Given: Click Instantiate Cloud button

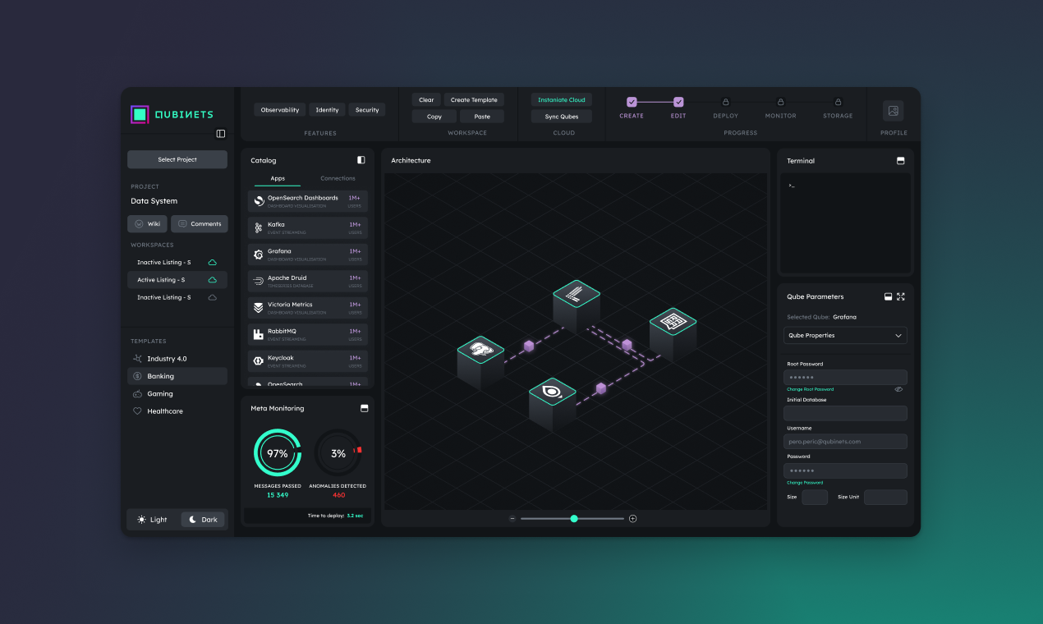Looking at the screenshot, I should click(562, 100).
